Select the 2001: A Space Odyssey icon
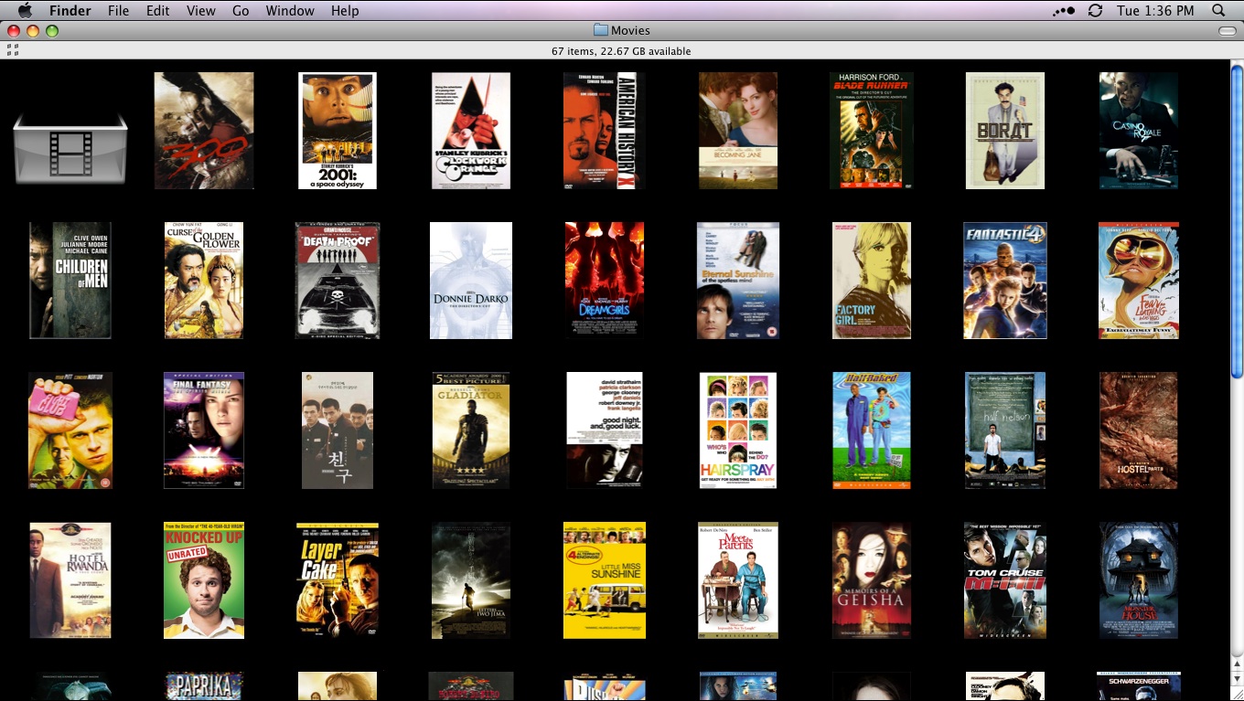The width and height of the screenshot is (1244, 701). point(338,131)
